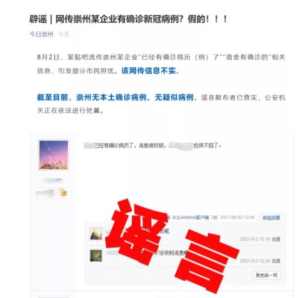
Task: Click the blurred username of the first reply
Action: pyautogui.click(x=108, y=231)
